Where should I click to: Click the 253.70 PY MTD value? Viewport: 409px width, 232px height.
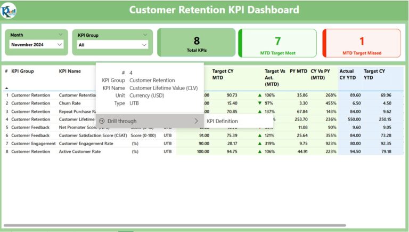tap(301, 119)
